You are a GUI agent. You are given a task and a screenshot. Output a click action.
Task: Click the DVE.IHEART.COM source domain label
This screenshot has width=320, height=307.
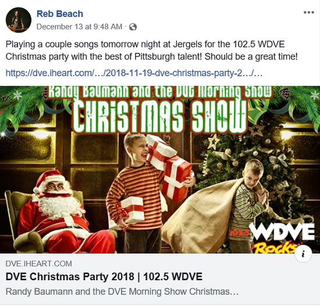39,263
